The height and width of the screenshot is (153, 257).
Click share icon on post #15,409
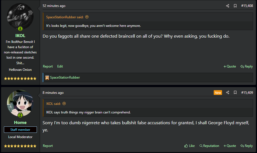[x=228, y=93]
